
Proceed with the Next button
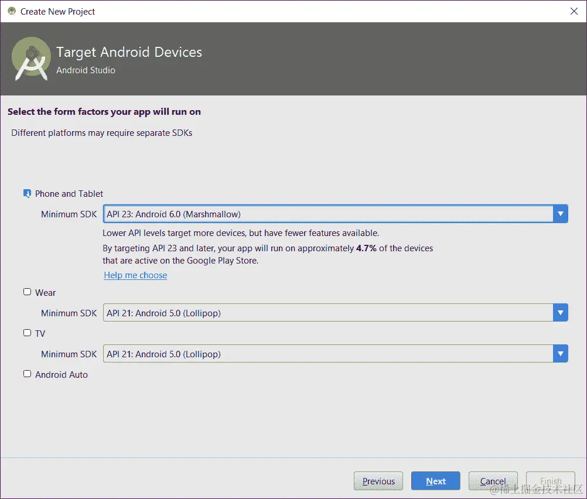coord(436,481)
